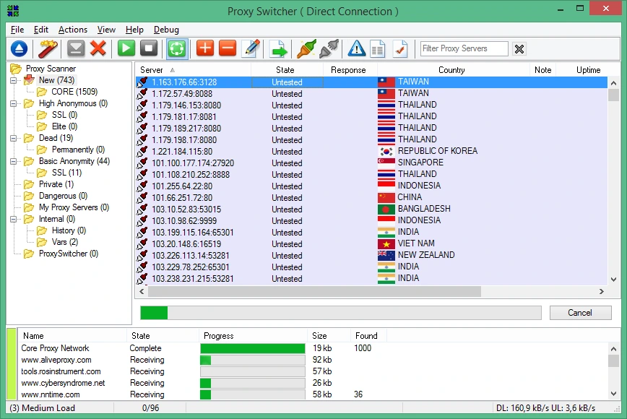Open the magic wand wizard icon
The image size is (627, 419).
pos(48,49)
